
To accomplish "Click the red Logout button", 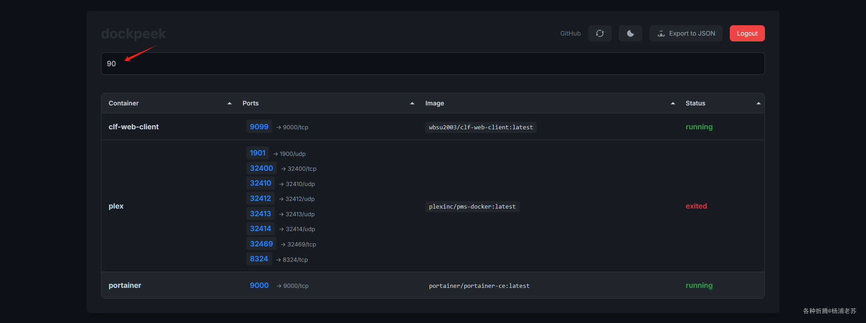I will click(x=747, y=33).
